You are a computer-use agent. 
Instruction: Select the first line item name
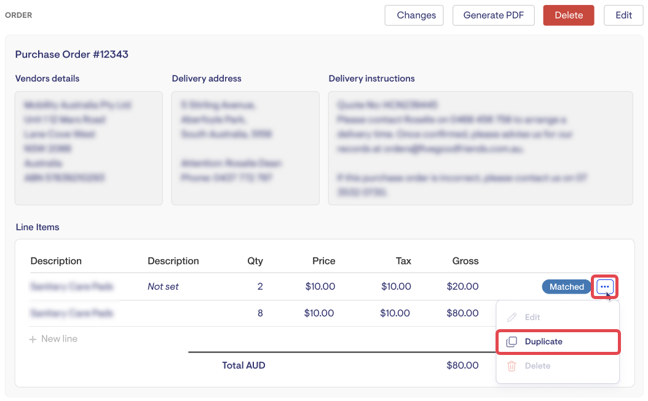(x=71, y=287)
